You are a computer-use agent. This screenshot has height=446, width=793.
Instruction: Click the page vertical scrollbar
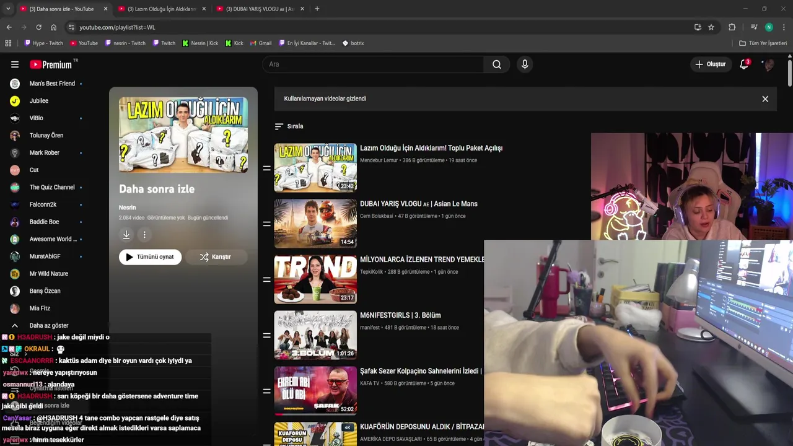tap(790, 74)
